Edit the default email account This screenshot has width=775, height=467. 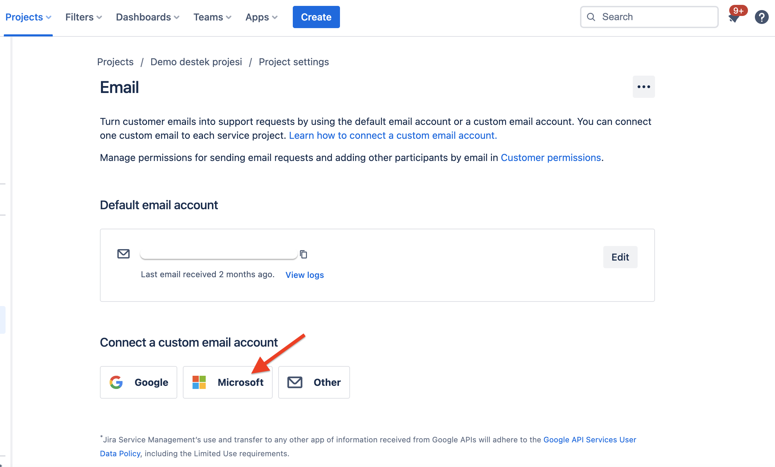(x=620, y=257)
